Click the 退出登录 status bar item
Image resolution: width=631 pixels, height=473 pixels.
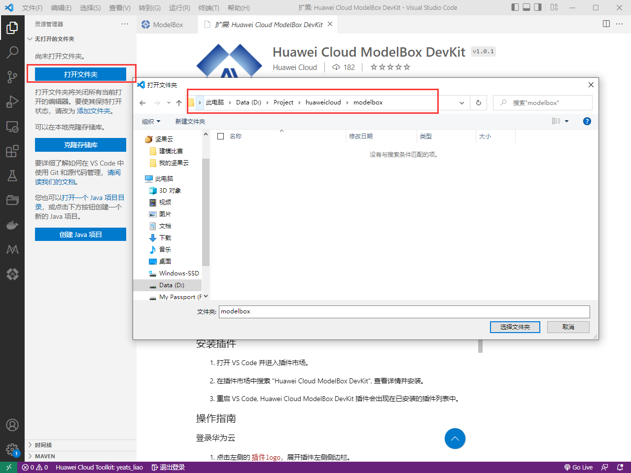(168, 467)
